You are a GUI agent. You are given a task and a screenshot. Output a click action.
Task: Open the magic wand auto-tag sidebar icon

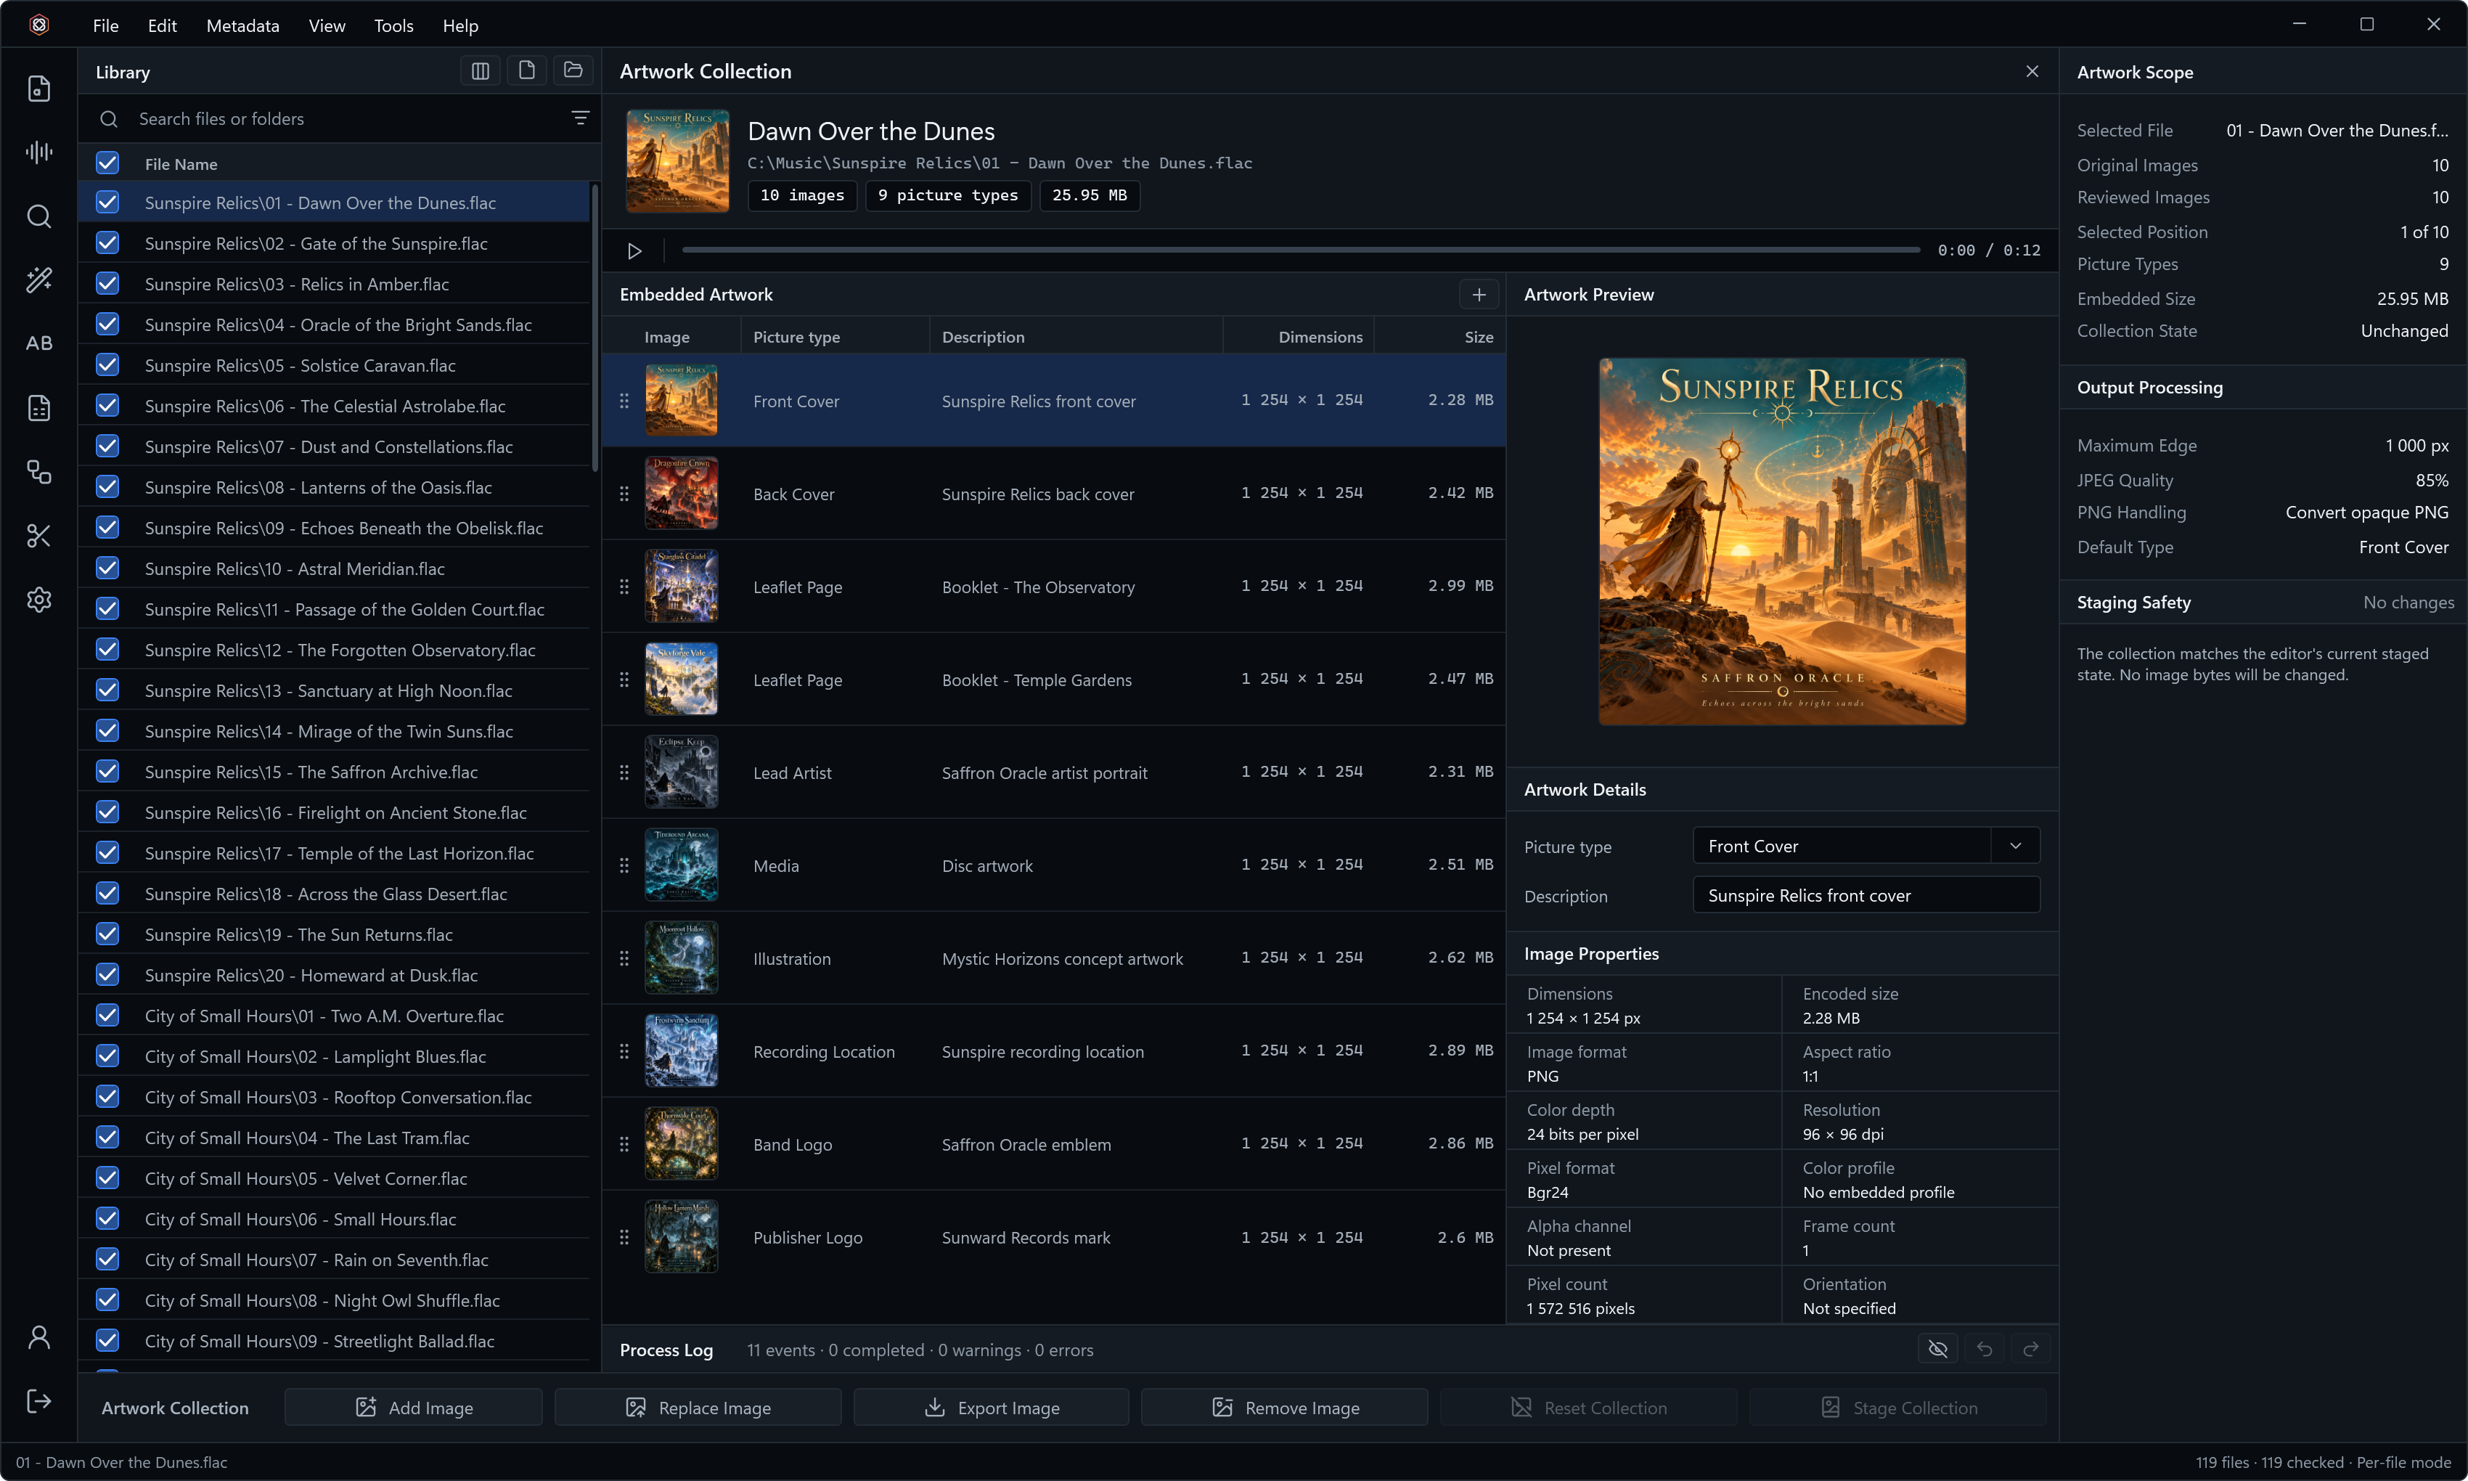coord(39,280)
